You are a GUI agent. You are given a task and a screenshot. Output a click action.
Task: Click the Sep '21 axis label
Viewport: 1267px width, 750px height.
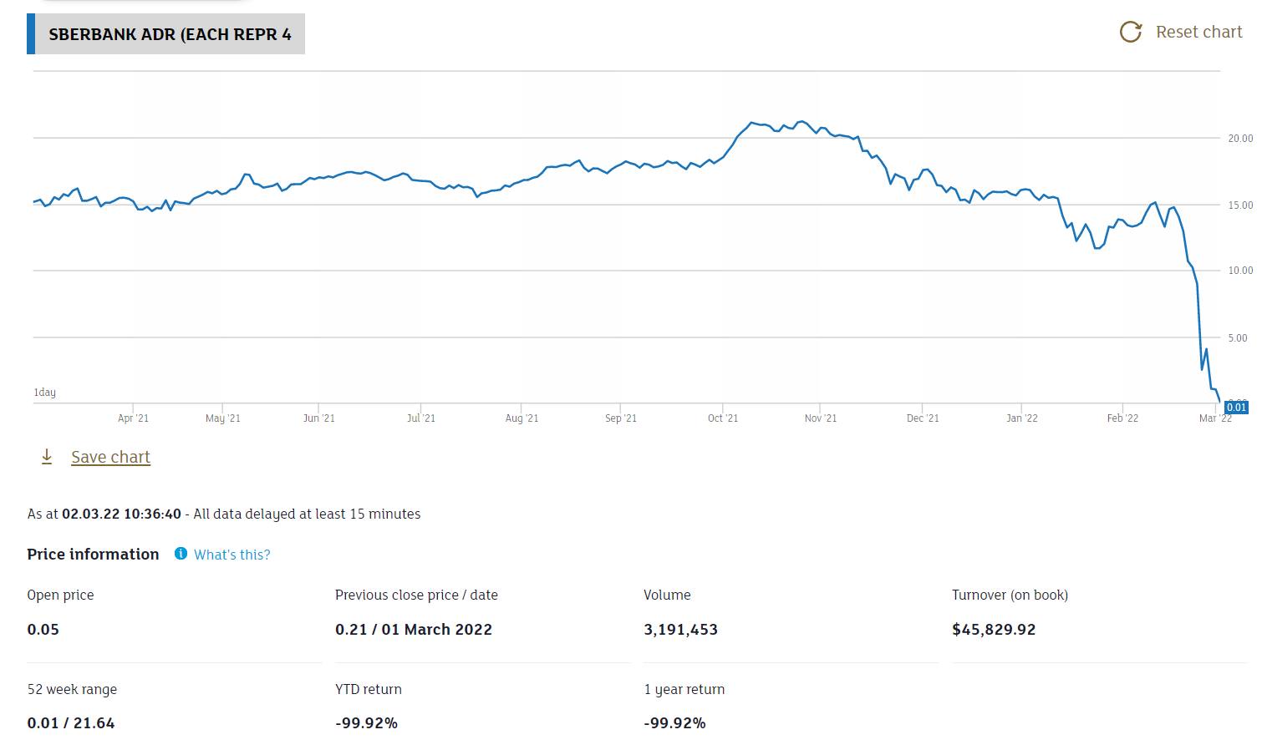(621, 418)
